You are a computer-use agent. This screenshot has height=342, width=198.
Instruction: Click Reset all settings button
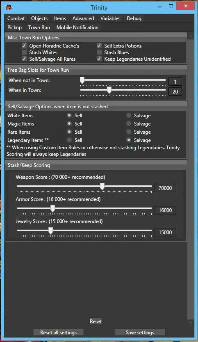59,333
